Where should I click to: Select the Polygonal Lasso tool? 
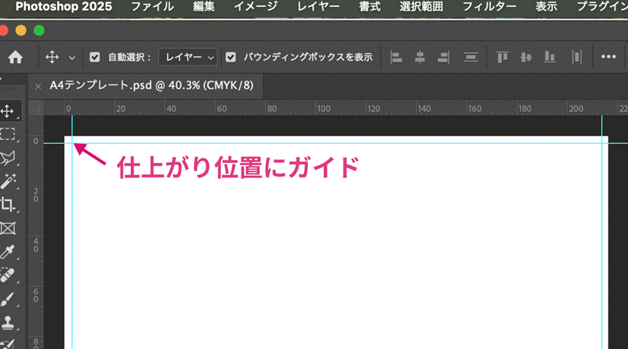pos(7,158)
